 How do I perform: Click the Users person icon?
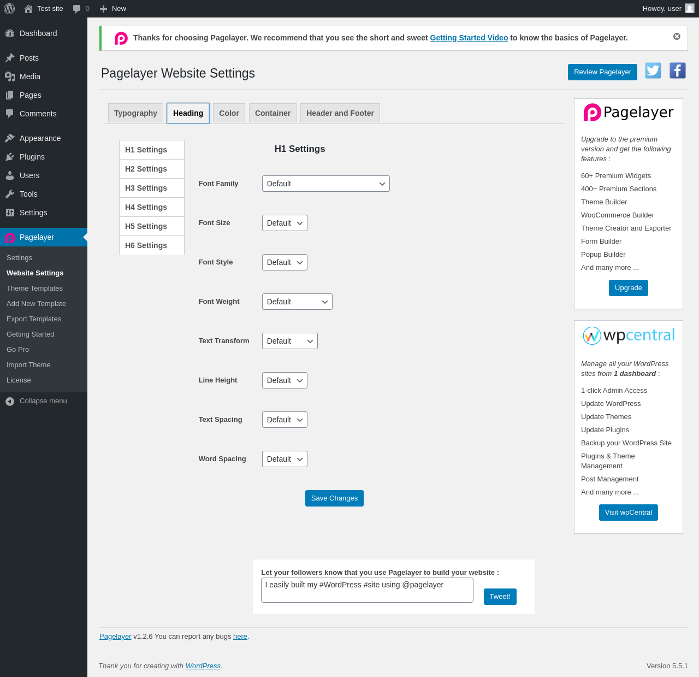[10, 175]
